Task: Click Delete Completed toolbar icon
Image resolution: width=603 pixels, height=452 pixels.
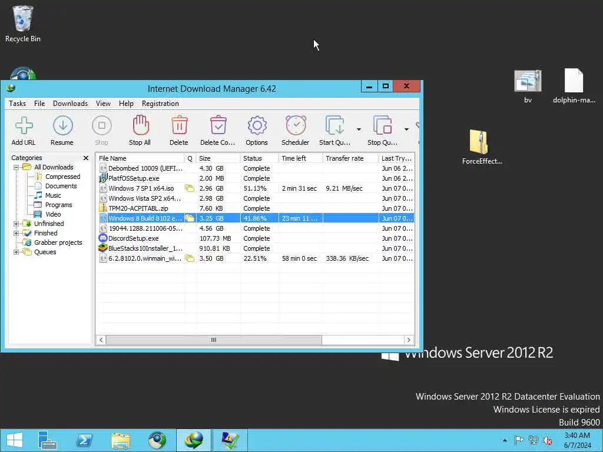Action: [218, 131]
